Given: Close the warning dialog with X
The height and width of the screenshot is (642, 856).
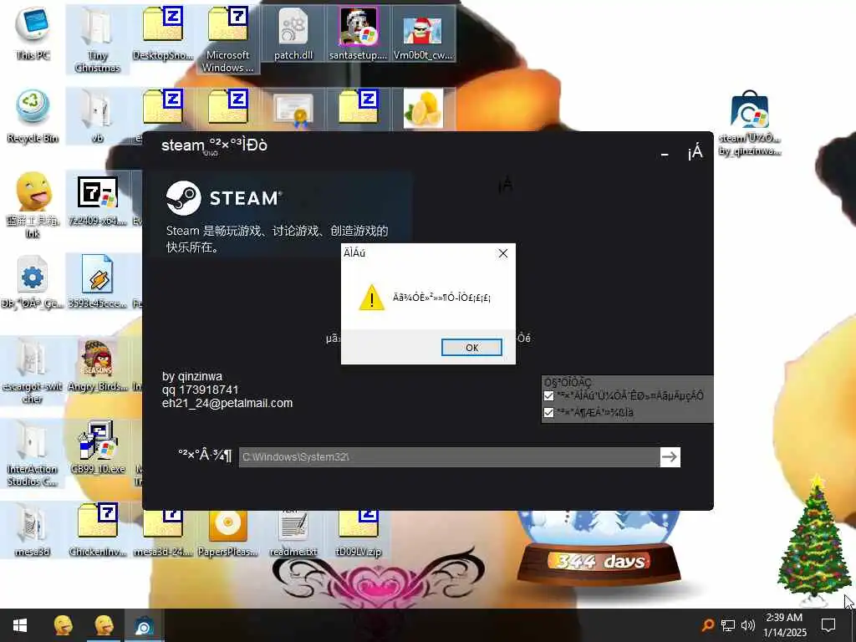Looking at the screenshot, I should (x=502, y=253).
